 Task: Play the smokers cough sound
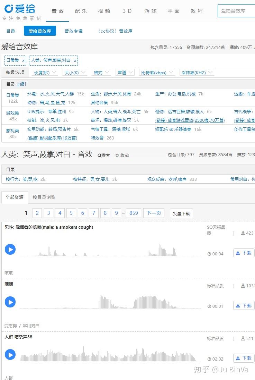pos(10,250)
